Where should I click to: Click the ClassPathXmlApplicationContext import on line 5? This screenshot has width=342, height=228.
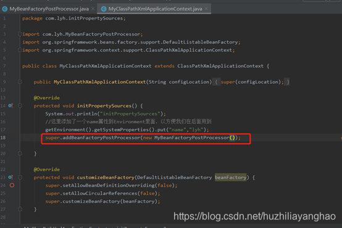coord(137,50)
